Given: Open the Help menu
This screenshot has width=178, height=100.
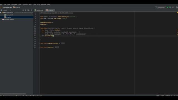Looking at the screenshot, I should coord(49,4).
